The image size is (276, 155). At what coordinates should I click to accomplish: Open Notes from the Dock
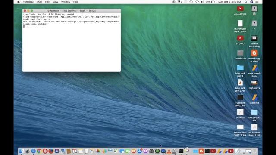81,151
